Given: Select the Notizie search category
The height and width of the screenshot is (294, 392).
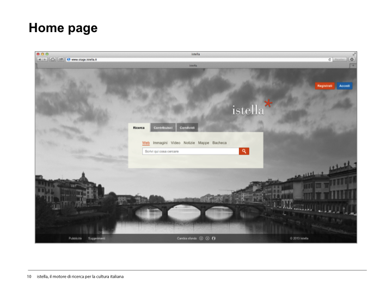Looking at the screenshot, I should (x=189, y=143).
